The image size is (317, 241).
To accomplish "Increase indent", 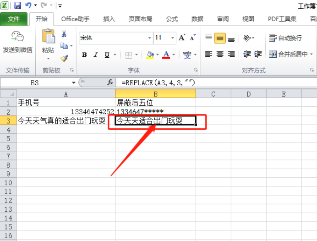I will [x=258, y=54].
